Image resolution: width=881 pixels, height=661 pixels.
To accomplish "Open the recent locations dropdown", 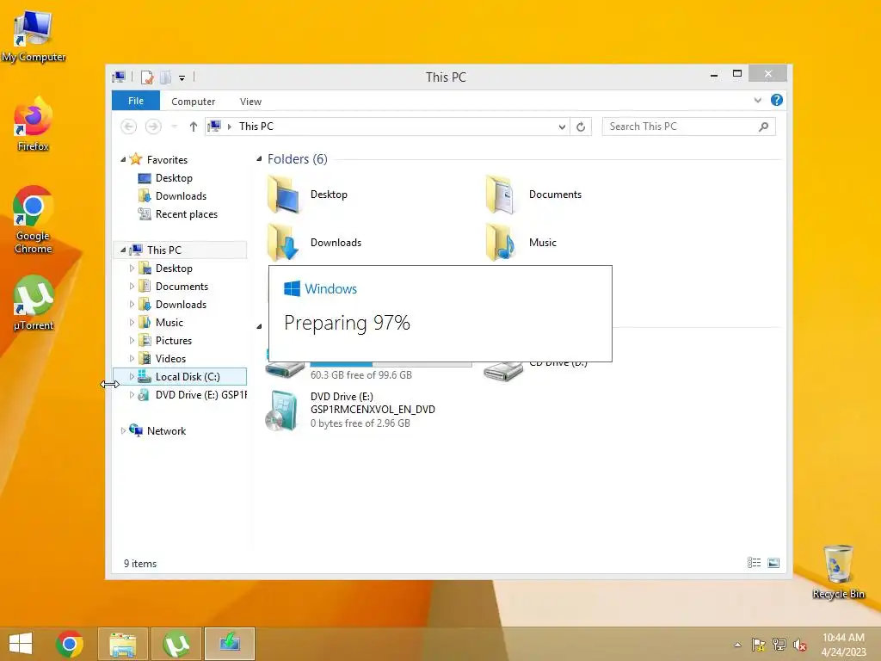I will pyautogui.click(x=175, y=127).
